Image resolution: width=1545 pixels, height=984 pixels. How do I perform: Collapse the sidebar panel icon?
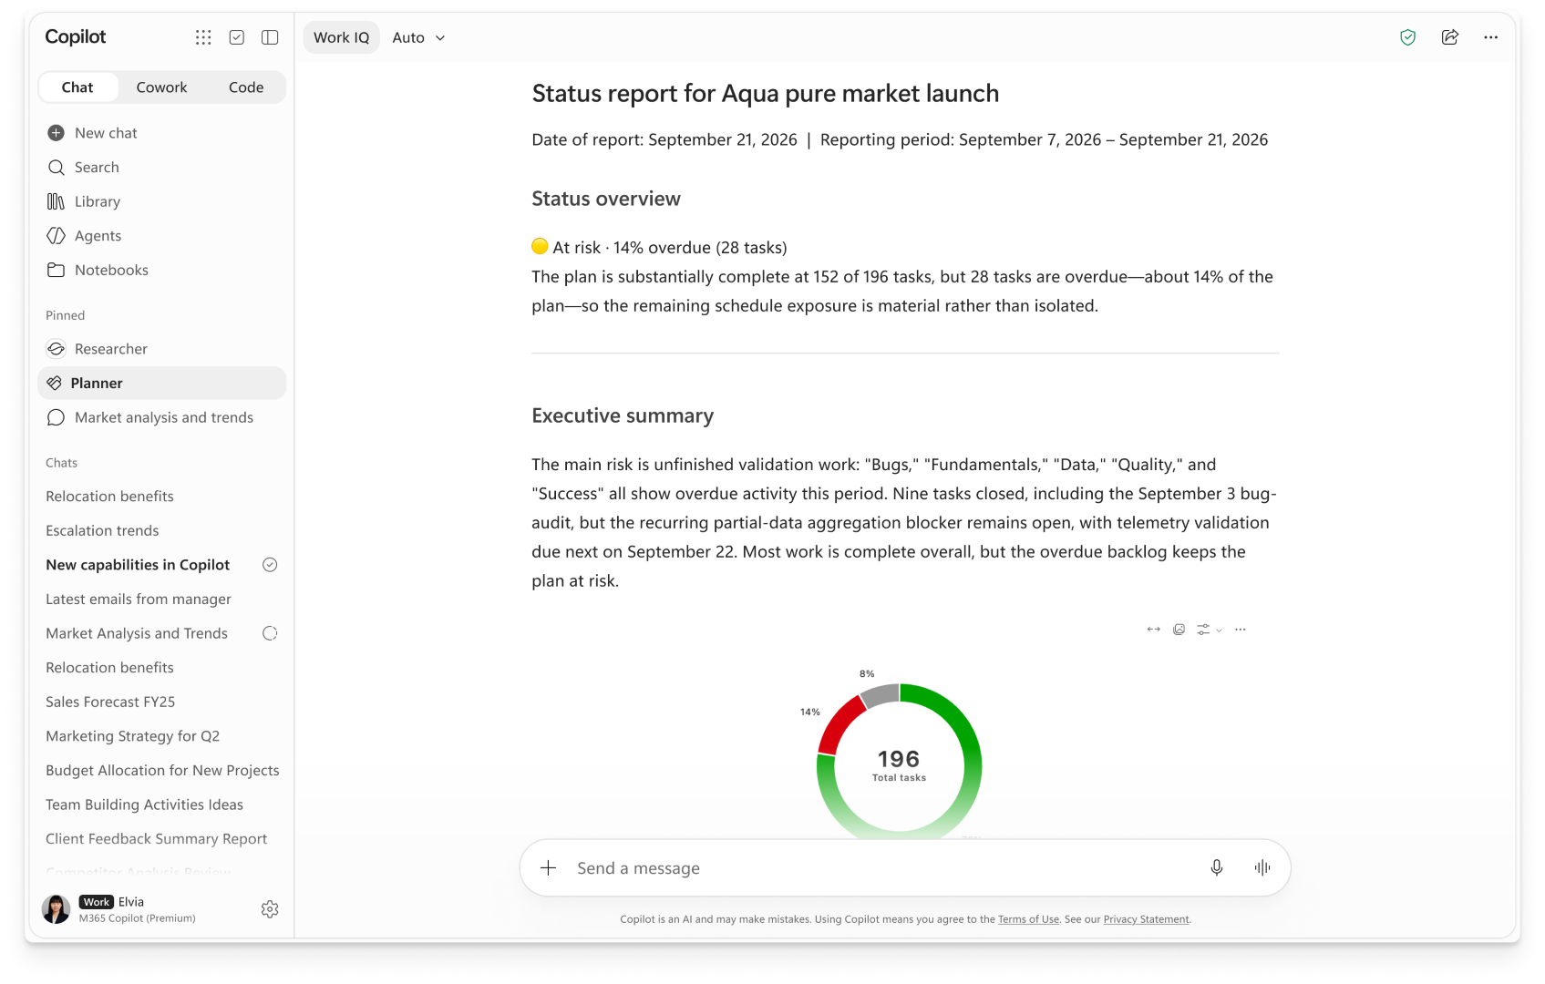coord(270,37)
